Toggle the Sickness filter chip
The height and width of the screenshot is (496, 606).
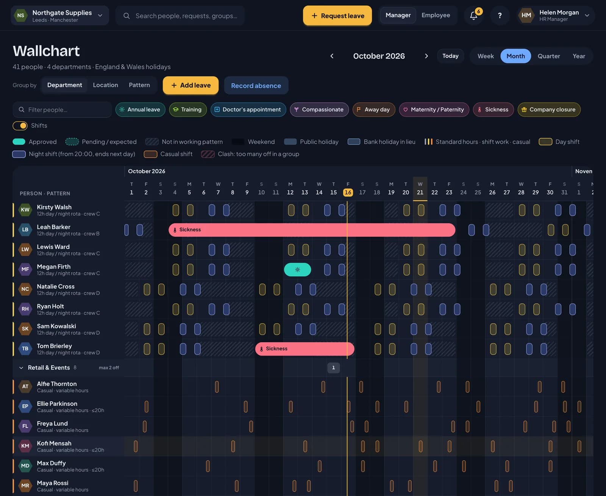point(493,110)
